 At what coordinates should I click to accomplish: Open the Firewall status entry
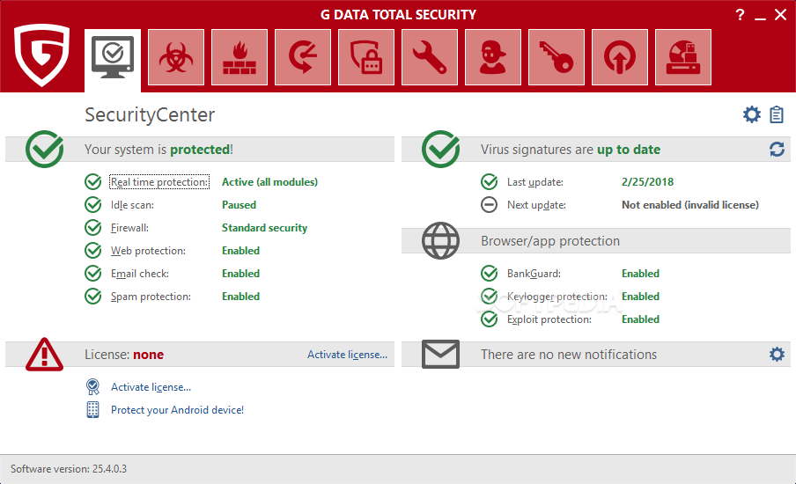[x=130, y=228]
